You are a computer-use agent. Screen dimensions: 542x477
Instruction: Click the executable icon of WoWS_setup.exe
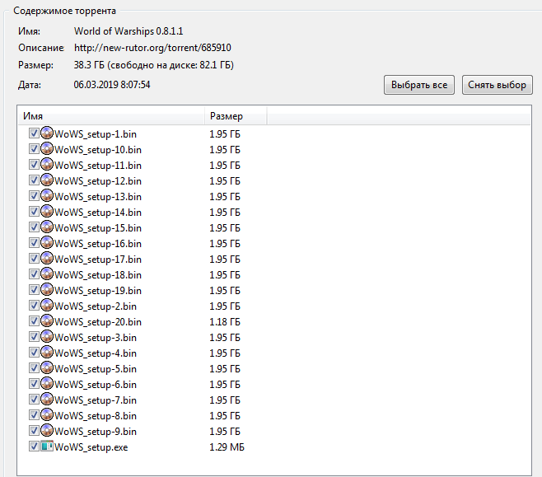(x=47, y=447)
